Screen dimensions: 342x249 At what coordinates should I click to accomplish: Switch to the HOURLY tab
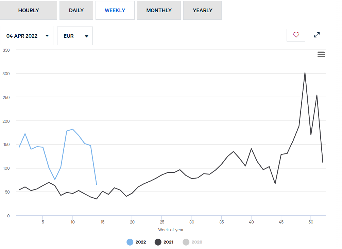pyautogui.click(x=29, y=11)
